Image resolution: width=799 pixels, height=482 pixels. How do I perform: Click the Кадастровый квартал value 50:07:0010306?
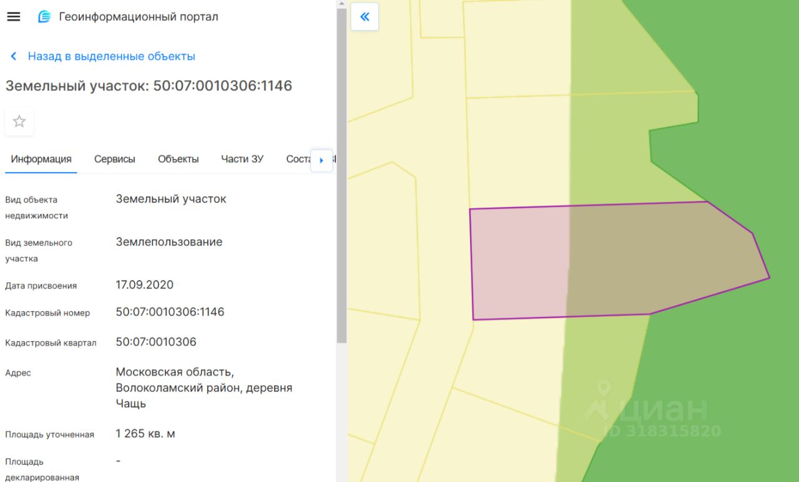(x=156, y=342)
